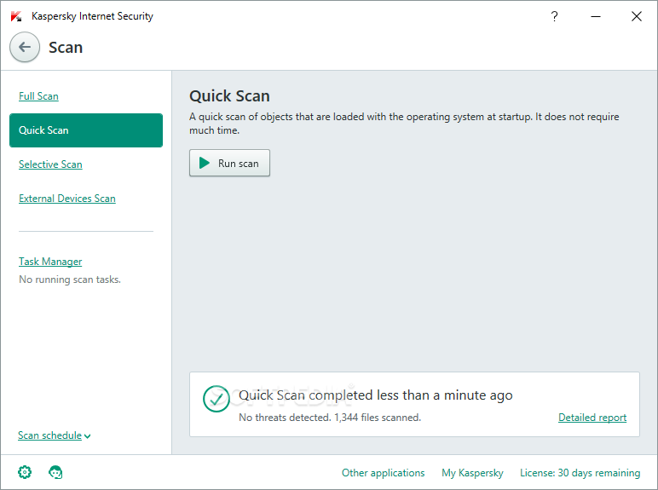The image size is (658, 490).
Task: Click the Kaspersky logo in title bar
Action: [x=16, y=16]
